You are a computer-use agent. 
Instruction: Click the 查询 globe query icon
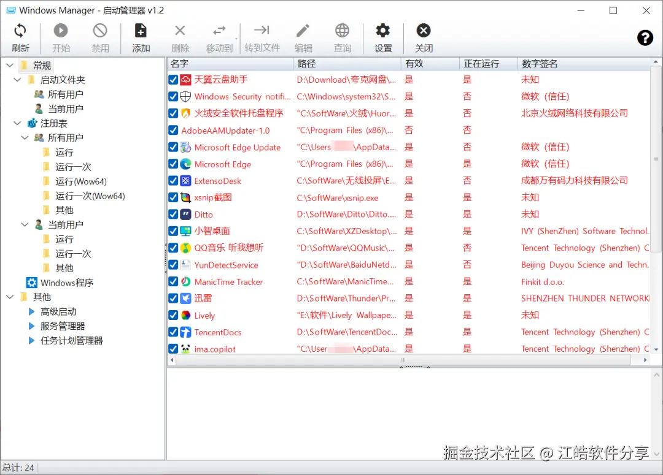tap(342, 31)
